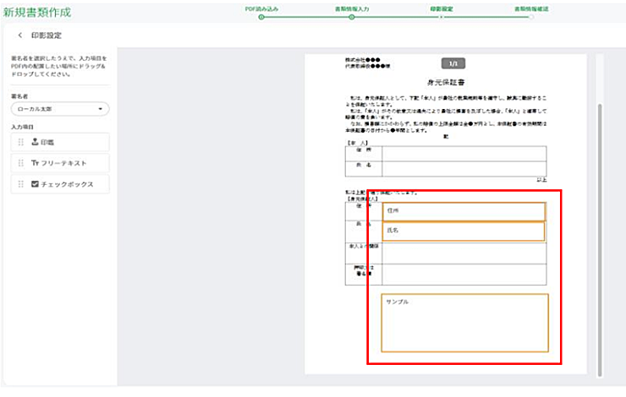Grab the drag handle of the フリーテキスト row
Viewport: 626px width, 397px height.
[x=21, y=163]
